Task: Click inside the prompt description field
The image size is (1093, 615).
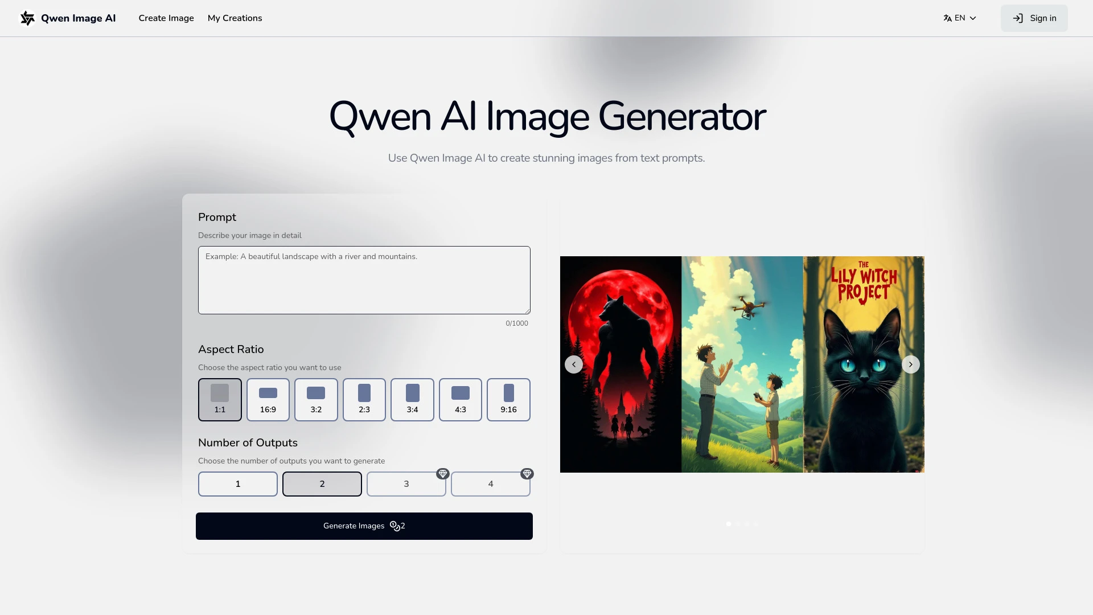Action: [364, 280]
